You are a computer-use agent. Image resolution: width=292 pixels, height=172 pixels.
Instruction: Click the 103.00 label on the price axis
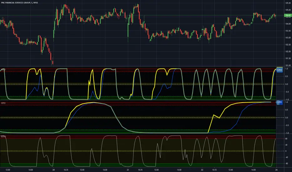click(287, 38)
